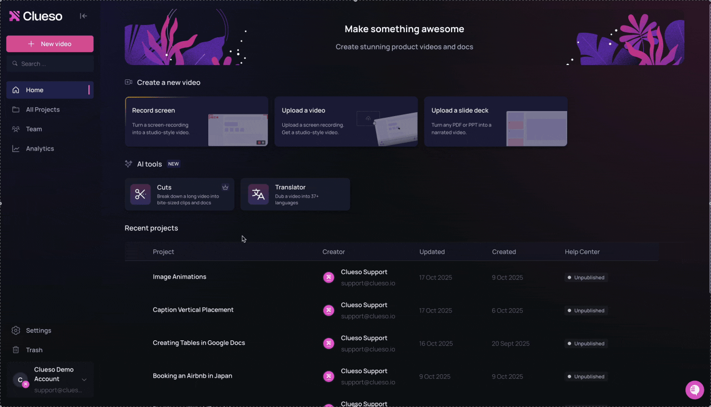Click the 20 Sept 2025 created date
This screenshot has width=711, height=407.
[x=510, y=344]
